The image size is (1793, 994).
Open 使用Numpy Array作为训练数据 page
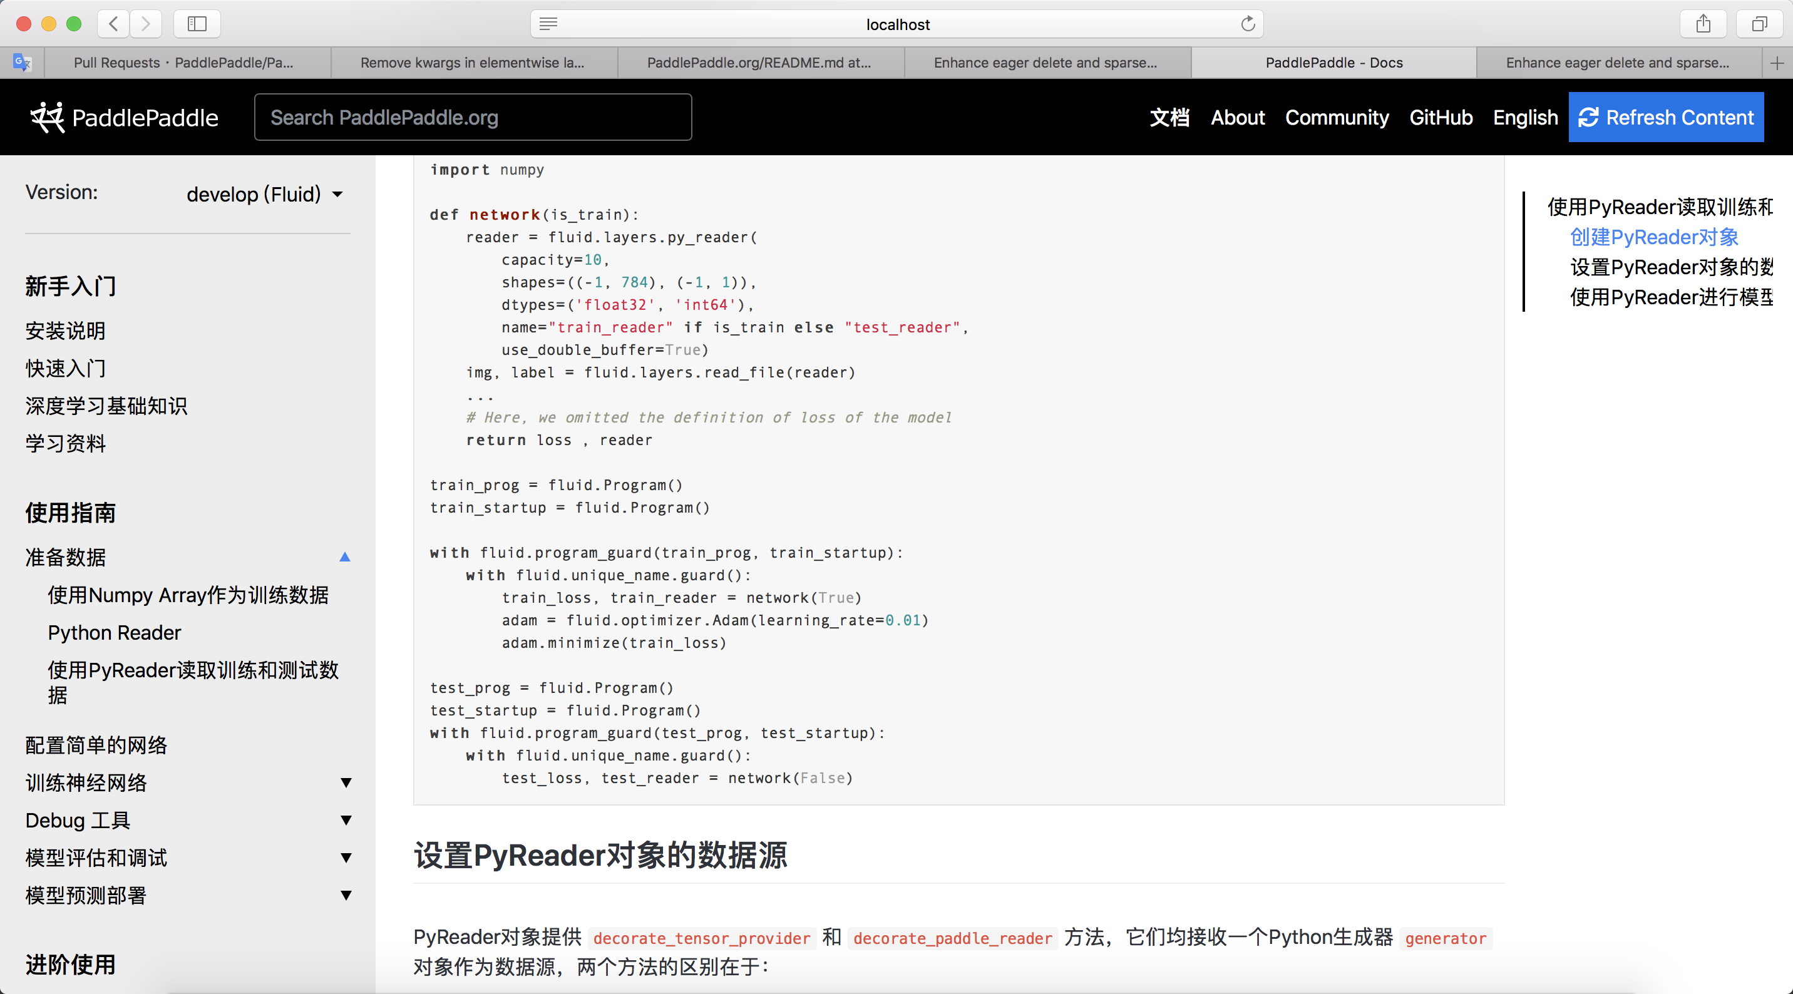tap(188, 595)
